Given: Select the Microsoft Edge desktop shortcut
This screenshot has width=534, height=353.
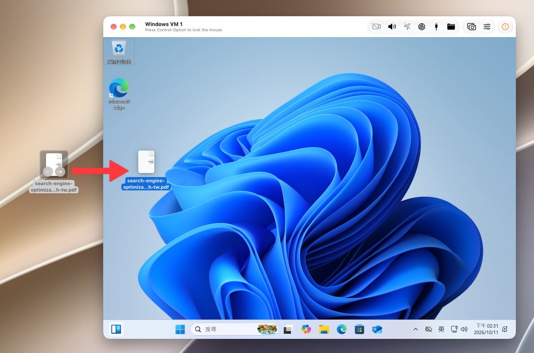Looking at the screenshot, I should tap(119, 94).
